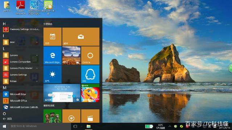The image size is (232, 130).
Task: Expand Lenovo Photo Master chevron
Action: 37,68
